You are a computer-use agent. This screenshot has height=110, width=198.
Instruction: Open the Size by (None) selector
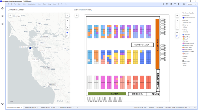pos(184,66)
